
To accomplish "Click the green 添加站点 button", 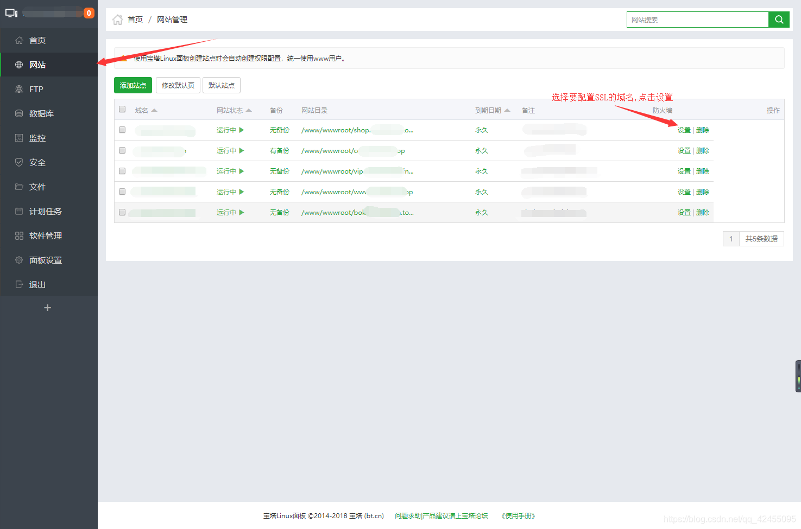I will pos(133,85).
